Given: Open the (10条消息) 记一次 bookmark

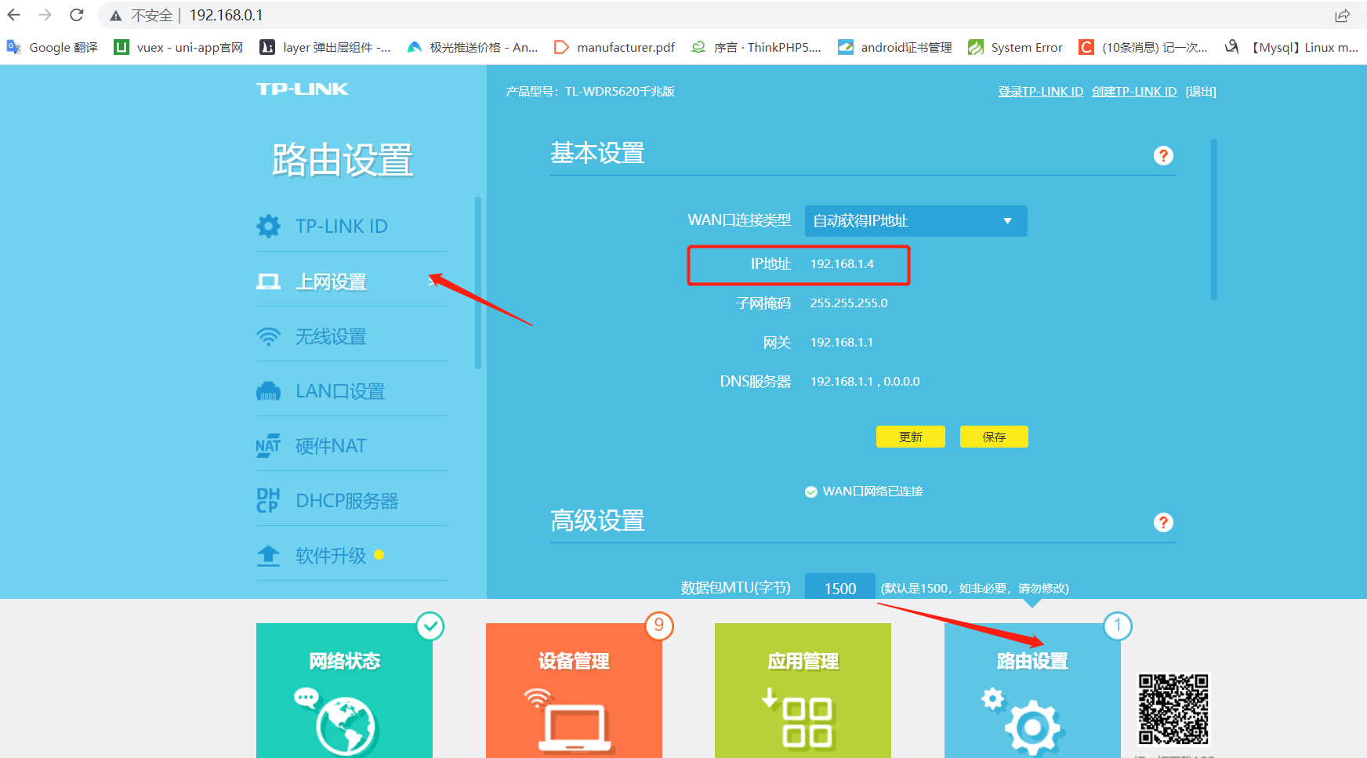Looking at the screenshot, I should (1144, 47).
